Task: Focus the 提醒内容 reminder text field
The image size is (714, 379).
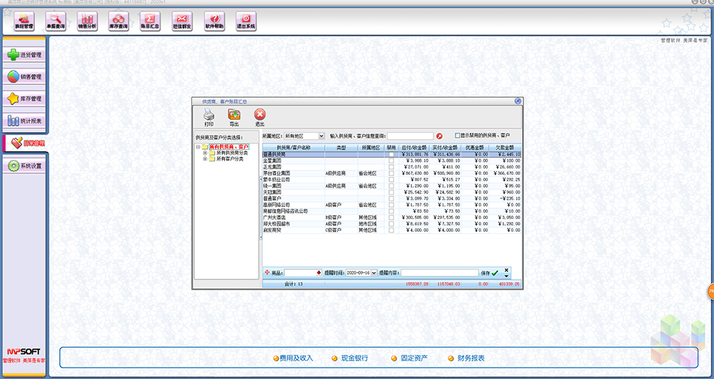Action: point(438,273)
